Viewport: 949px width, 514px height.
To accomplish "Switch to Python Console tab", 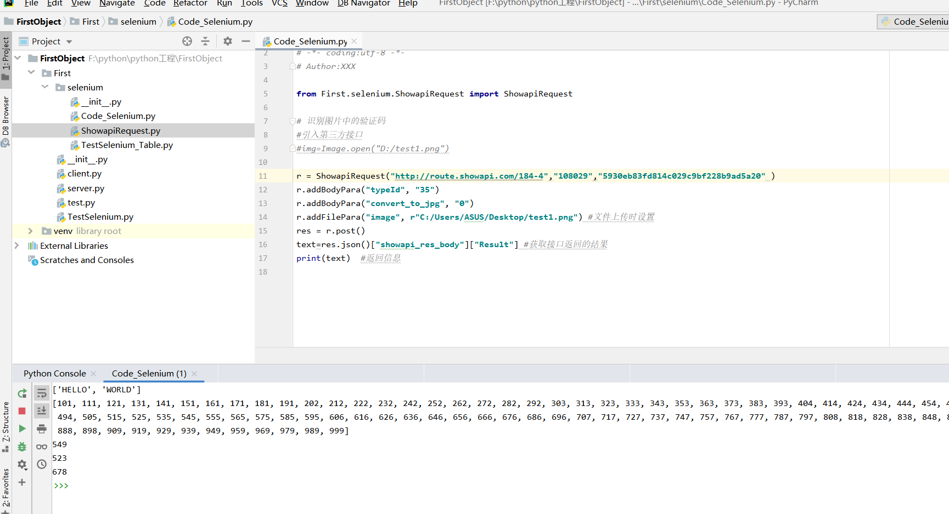I will pos(55,374).
